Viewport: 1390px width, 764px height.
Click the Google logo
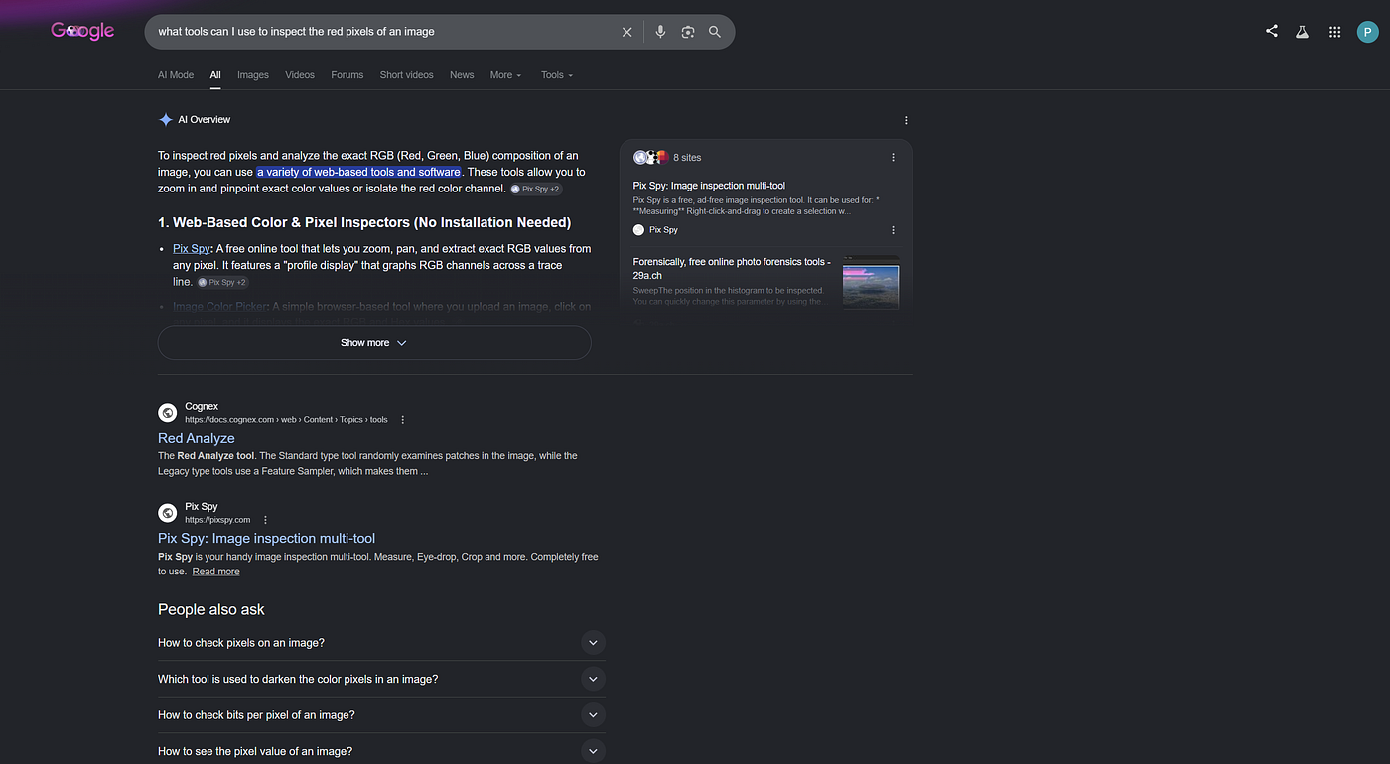tap(83, 31)
